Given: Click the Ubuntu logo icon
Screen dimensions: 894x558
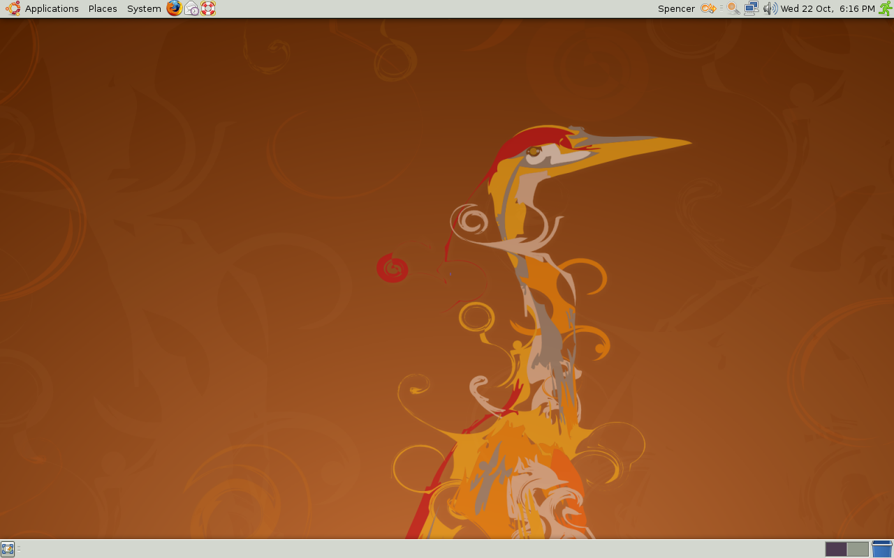Looking at the screenshot, I should coord(13,8).
